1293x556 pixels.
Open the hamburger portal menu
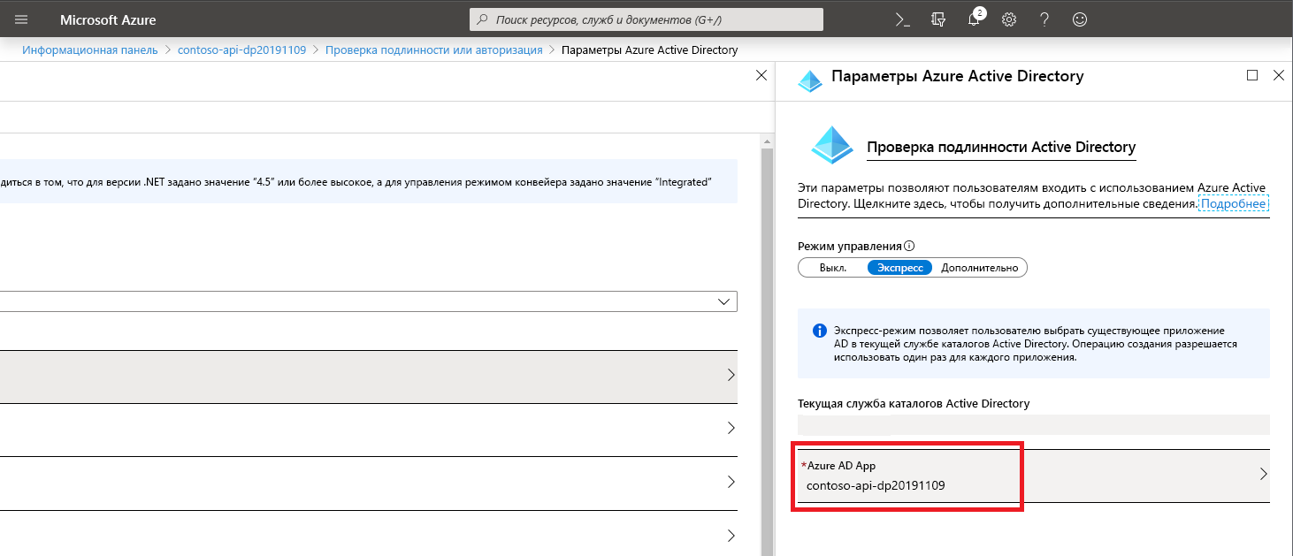22,19
